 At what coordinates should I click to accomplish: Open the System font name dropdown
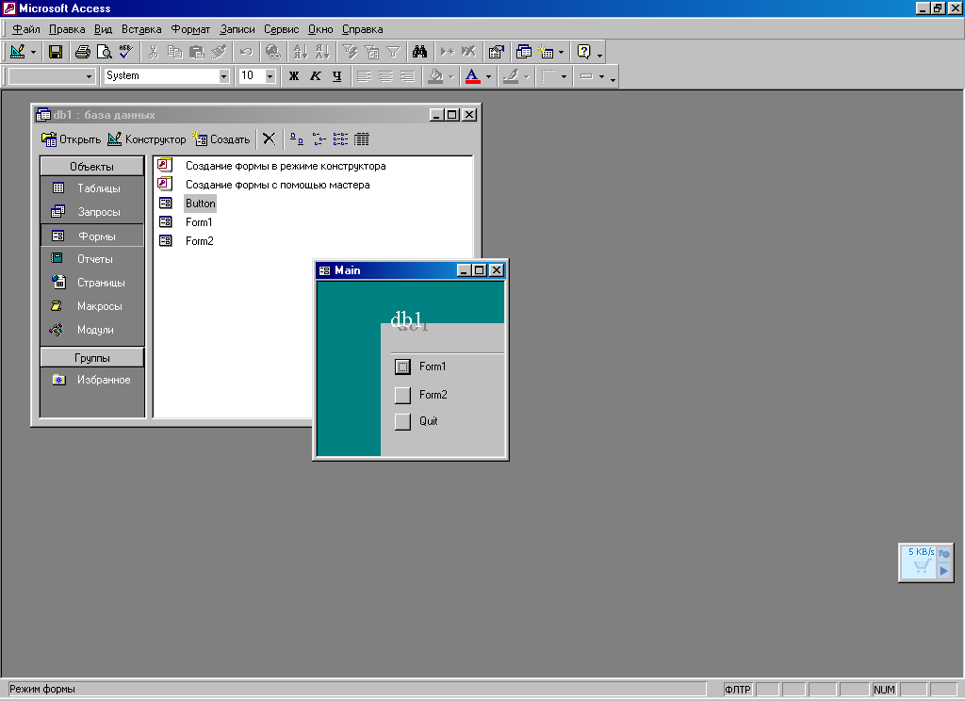224,75
